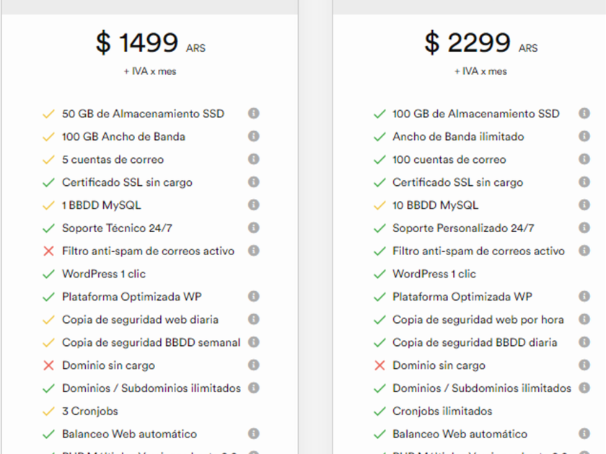Show info for Soporte Personalizado 24/7
Image resolution: width=606 pixels, height=454 pixels.
pyautogui.click(x=584, y=228)
